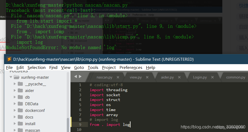Click the 'import threading' code line
The width and height of the screenshot is (248, 132).
(x=109, y=90)
